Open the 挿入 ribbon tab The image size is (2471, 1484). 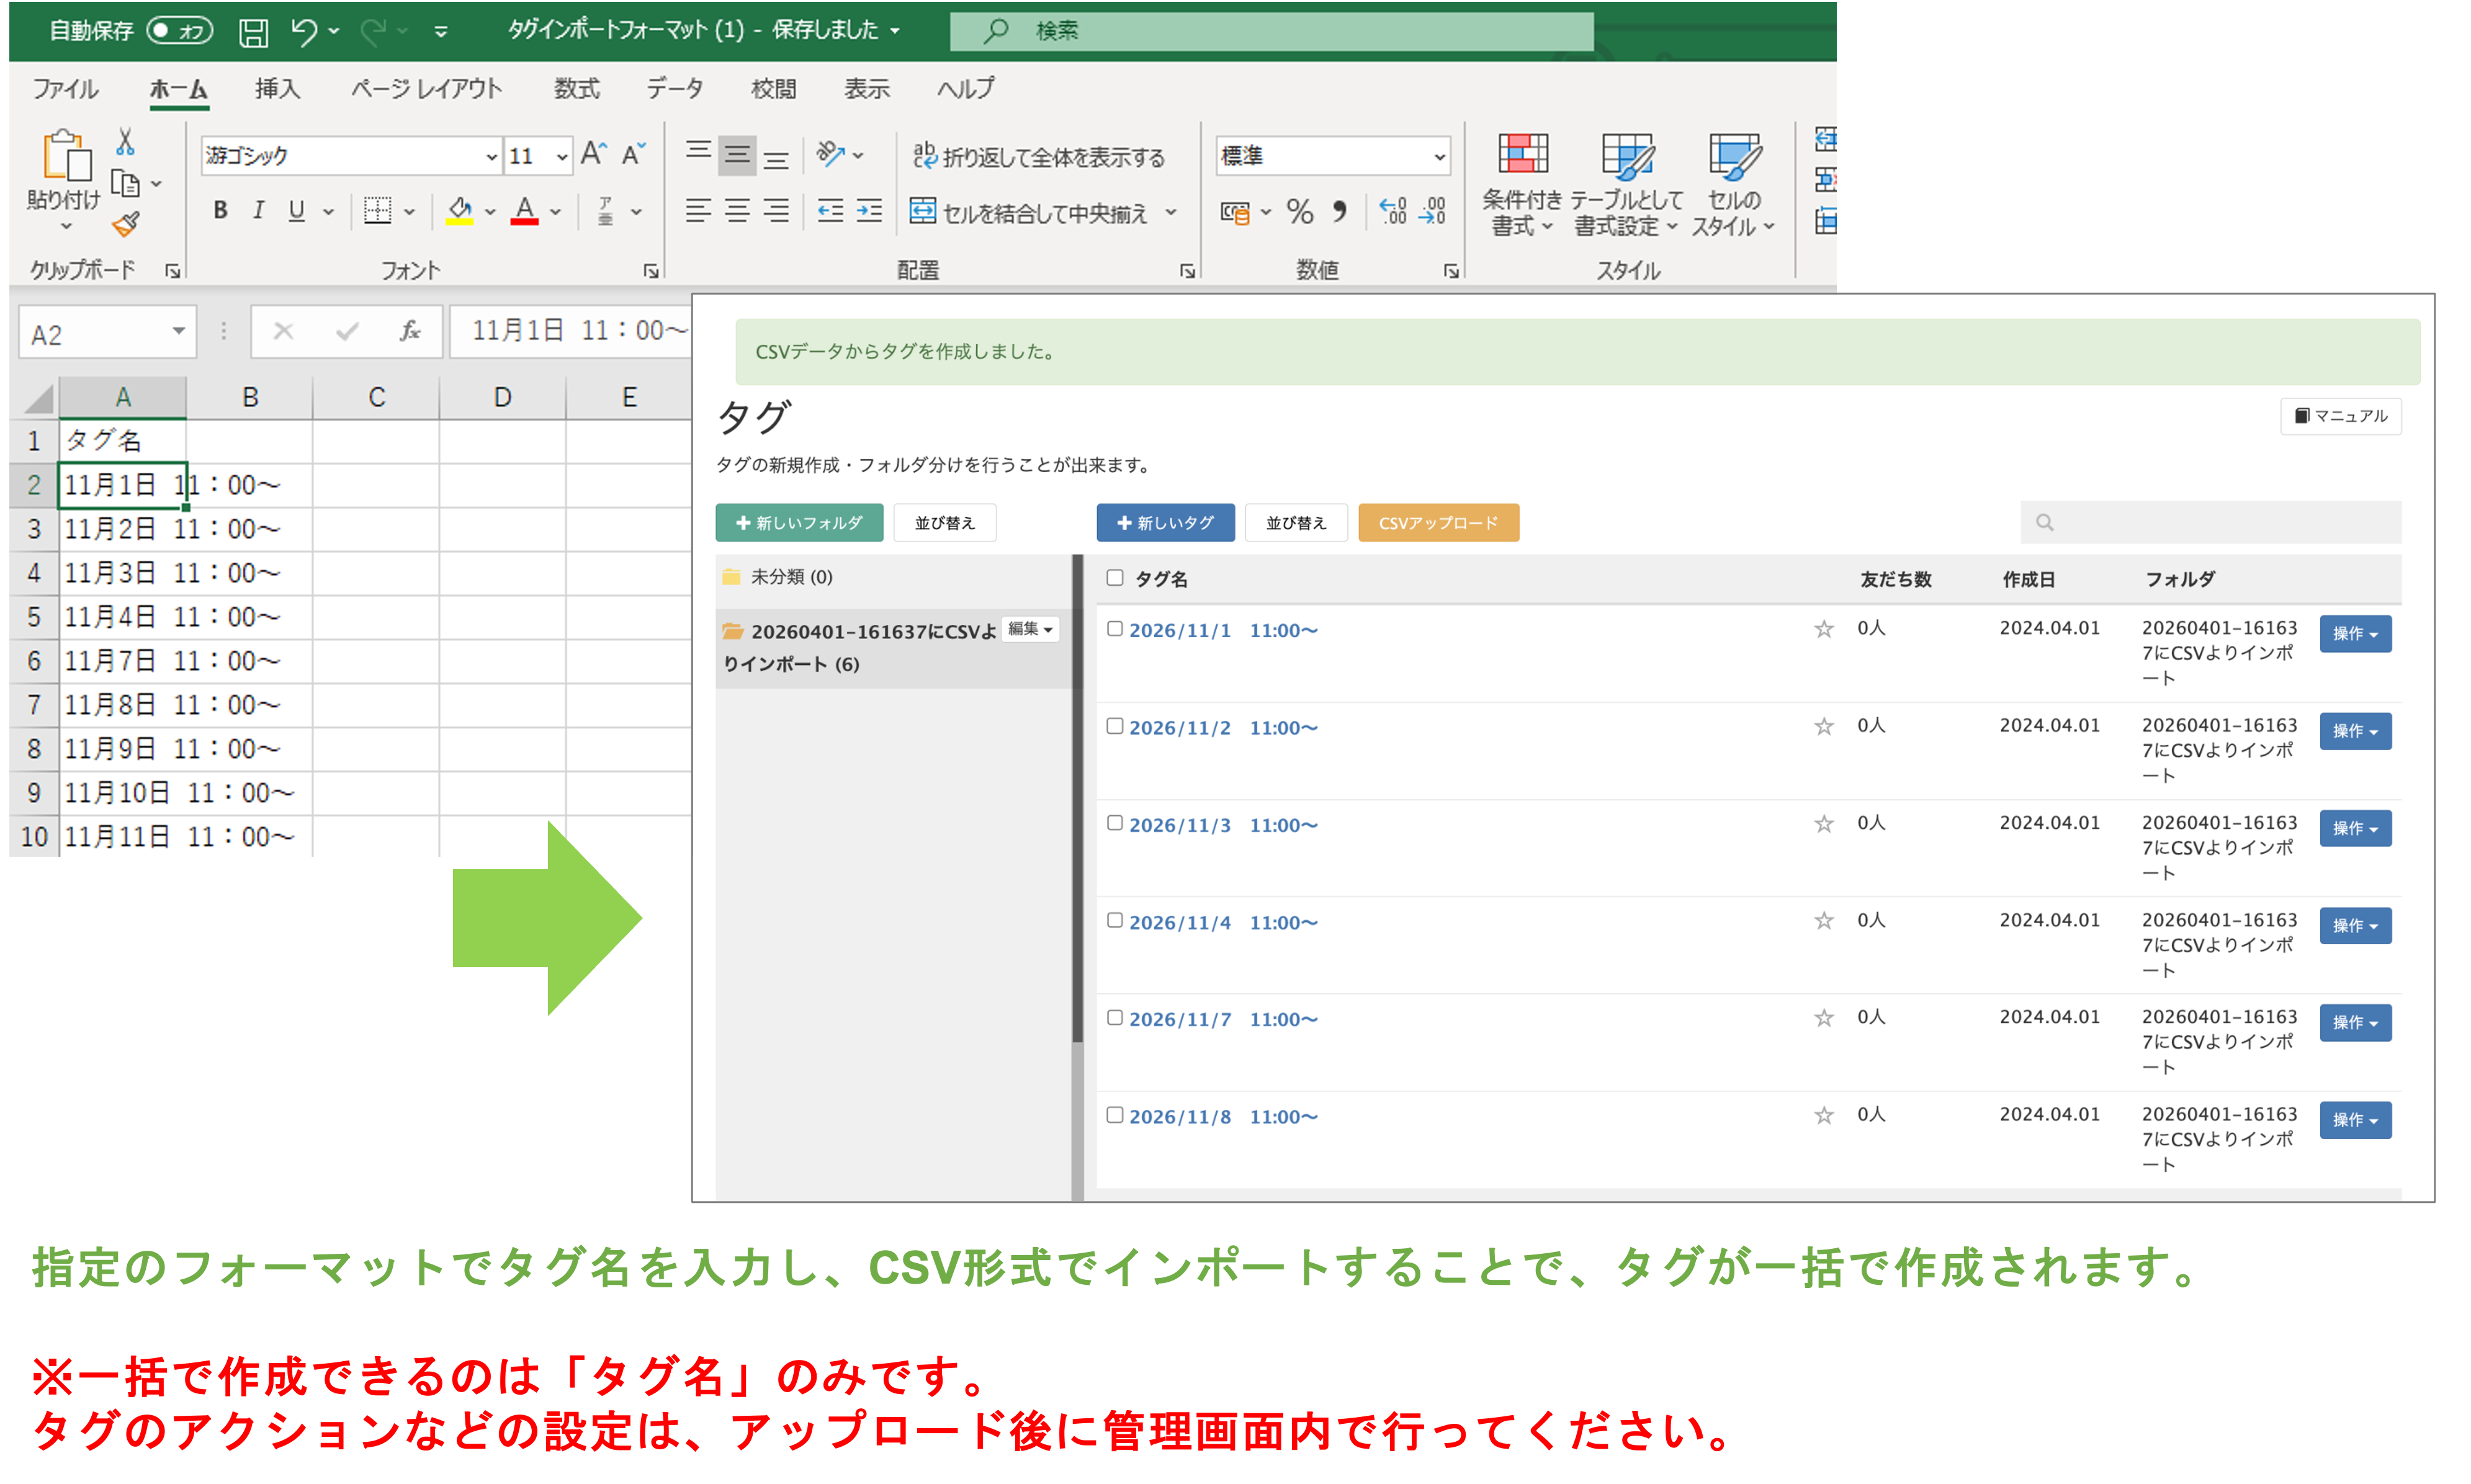(x=277, y=89)
